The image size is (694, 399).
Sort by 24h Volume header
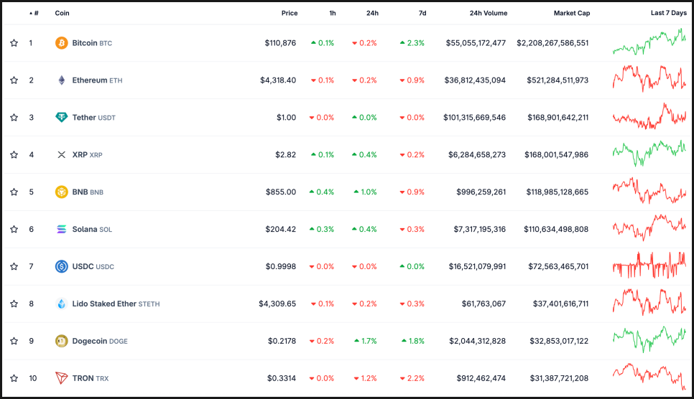[489, 13]
